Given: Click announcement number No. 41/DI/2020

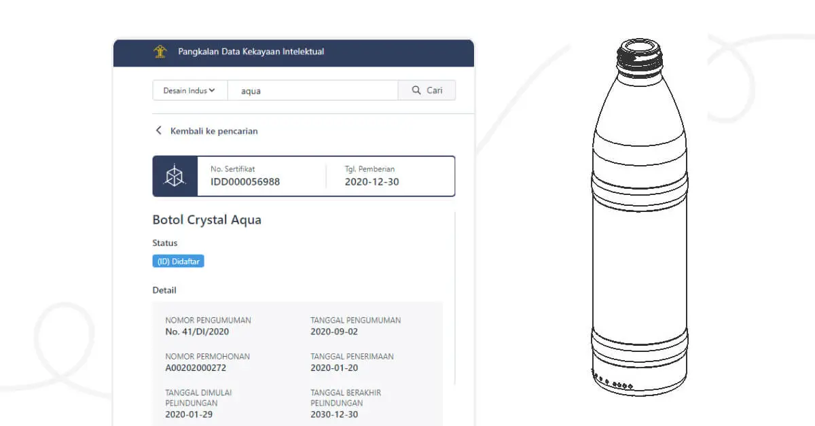Looking at the screenshot, I should tap(197, 332).
